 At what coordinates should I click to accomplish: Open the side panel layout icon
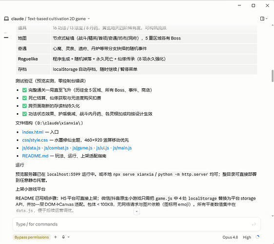pyautogui.click(x=262, y=19)
